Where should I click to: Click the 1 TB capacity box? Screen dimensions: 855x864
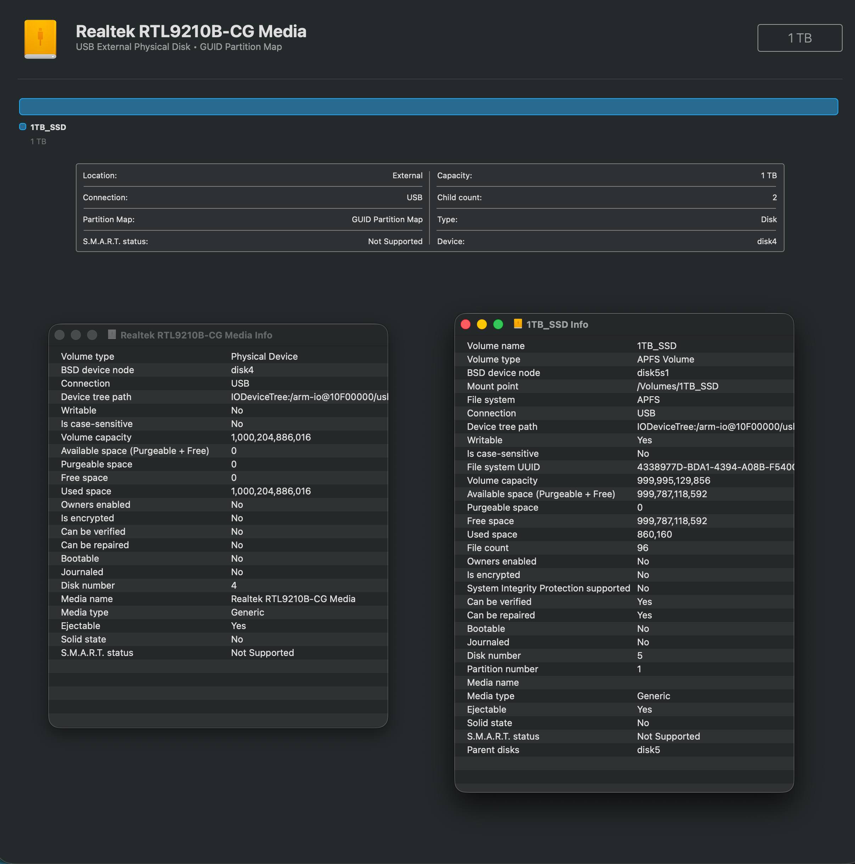tap(800, 38)
